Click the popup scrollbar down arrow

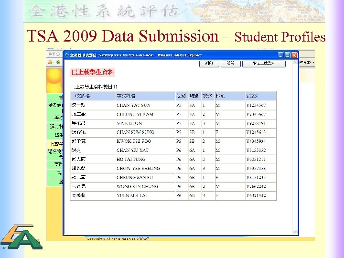coord(295,232)
